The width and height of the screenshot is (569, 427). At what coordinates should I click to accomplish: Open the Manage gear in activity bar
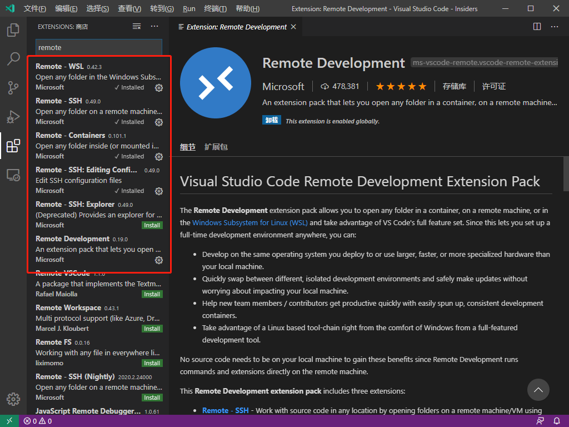(x=13, y=399)
